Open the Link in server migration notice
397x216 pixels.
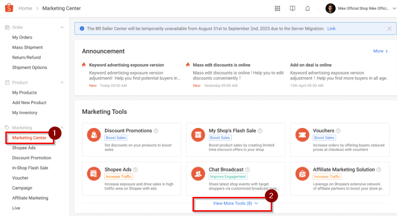[x=331, y=28]
